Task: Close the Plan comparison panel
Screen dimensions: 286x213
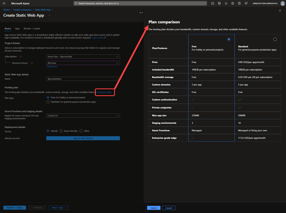Action: tap(280, 11)
